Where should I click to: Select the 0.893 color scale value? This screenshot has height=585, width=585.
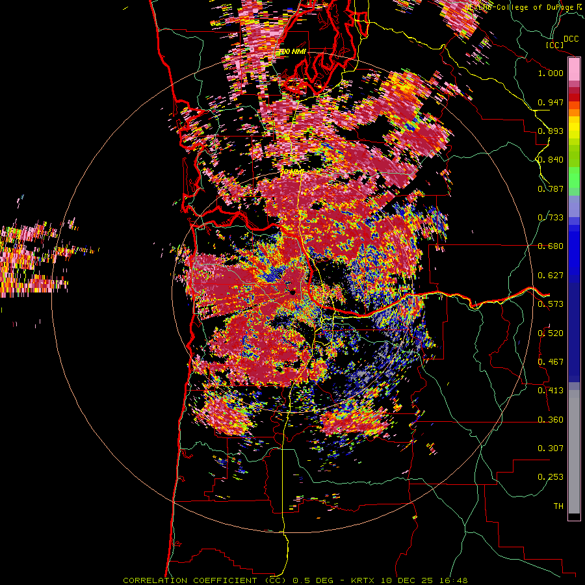pos(551,131)
